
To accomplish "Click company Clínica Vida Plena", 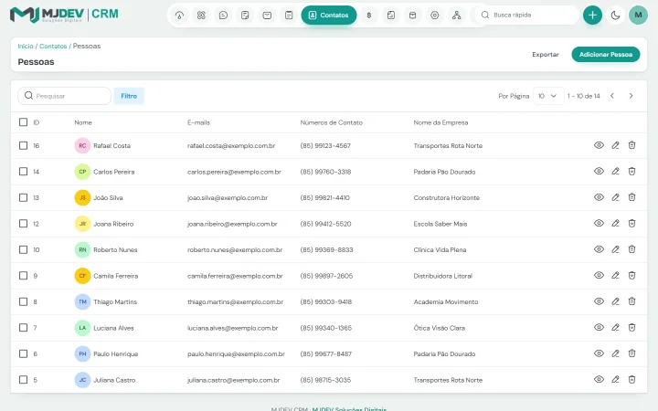I will (x=440, y=250).
